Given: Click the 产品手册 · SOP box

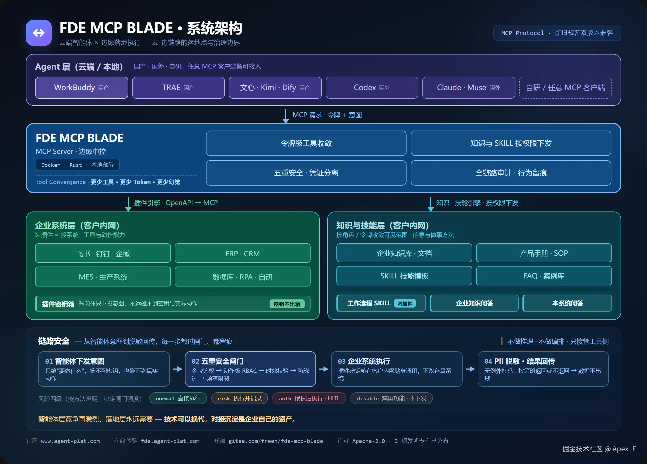Looking at the screenshot, I should pyautogui.click(x=544, y=253).
